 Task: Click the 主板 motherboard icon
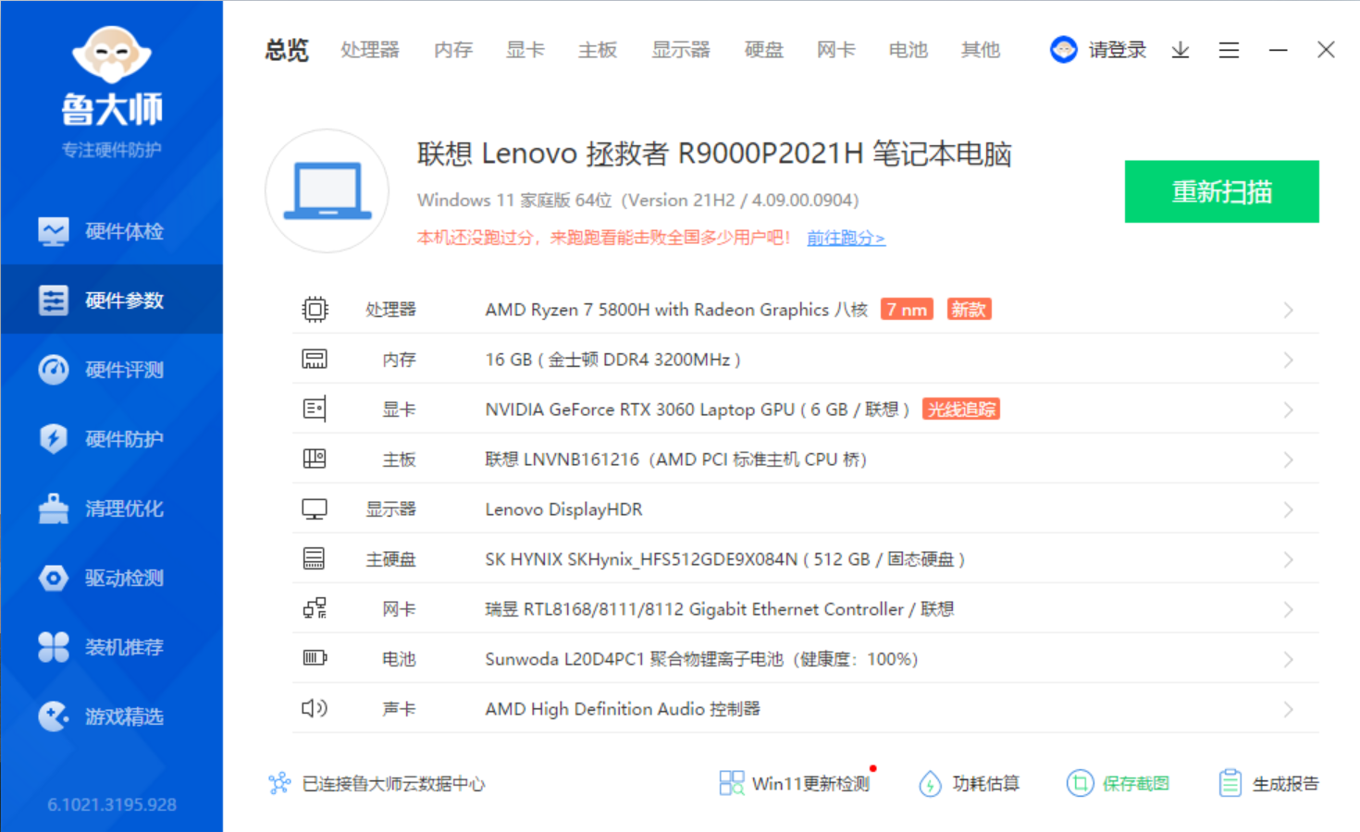[x=315, y=459]
